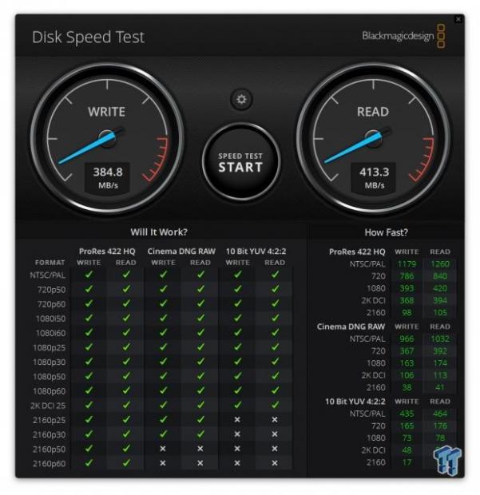The image size is (480, 495).
Task: Click the 1032 Cinema DNG NTSC/PAL read value
Action: coord(440,339)
